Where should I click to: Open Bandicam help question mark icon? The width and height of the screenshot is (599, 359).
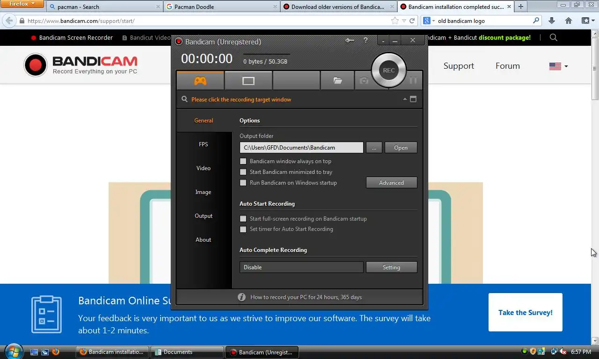point(365,41)
